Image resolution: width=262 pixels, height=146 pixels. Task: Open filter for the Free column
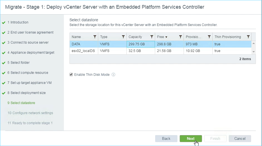pyautogui.click(x=181, y=37)
